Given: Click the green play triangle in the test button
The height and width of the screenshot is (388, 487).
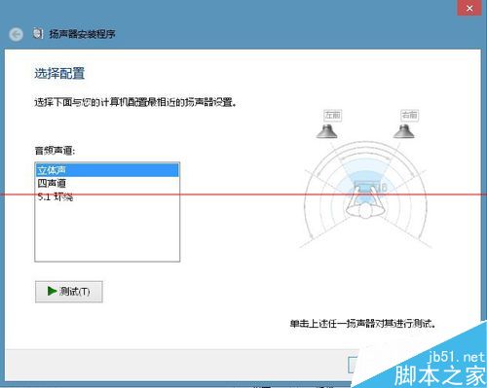Looking at the screenshot, I should 52,291.
